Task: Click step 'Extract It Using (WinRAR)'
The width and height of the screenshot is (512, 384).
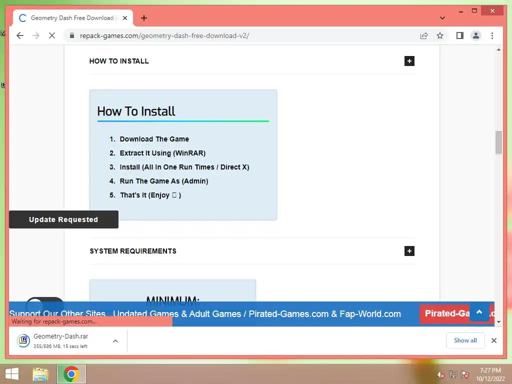Action: tap(162, 153)
